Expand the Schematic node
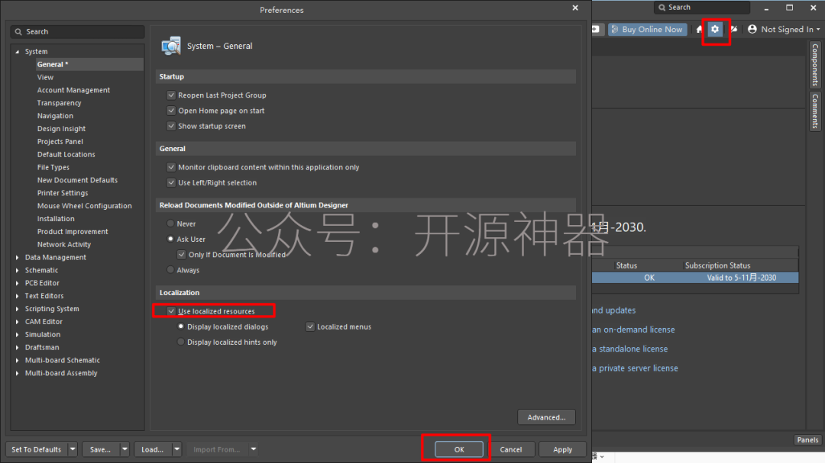This screenshot has height=463, width=825. [18, 270]
